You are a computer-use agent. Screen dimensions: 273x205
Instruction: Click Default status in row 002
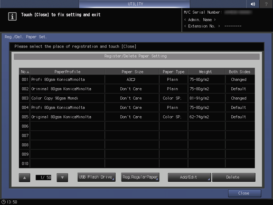[x=238, y=89]
